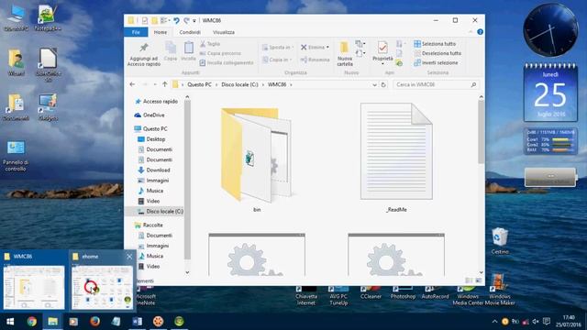Expand the Elimina dropdown arrow
This screenshot has height=330, width=587.
327,47
